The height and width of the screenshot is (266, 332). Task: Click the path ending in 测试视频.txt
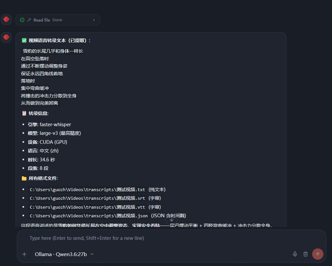point(87,189)
